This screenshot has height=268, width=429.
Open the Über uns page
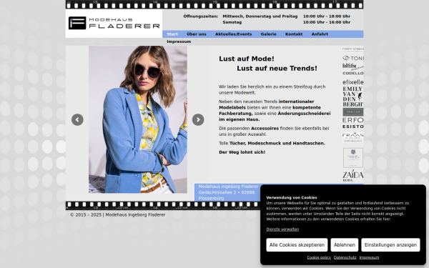tap(197, 34)
